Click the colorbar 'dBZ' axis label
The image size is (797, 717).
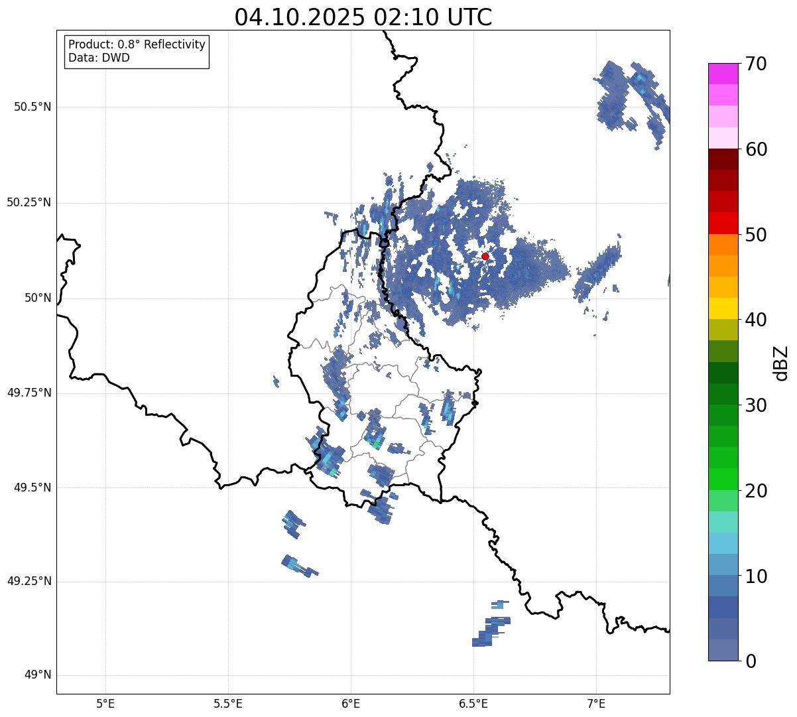point(781,363)
